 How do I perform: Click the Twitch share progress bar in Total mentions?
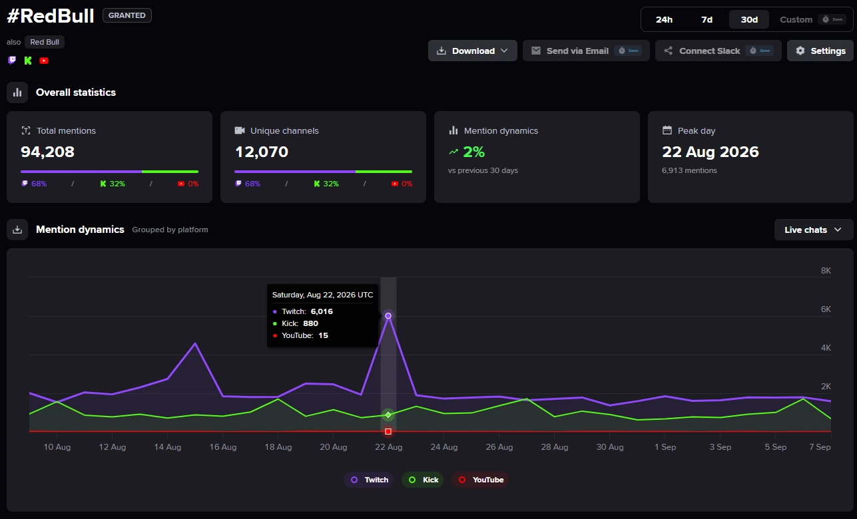(x=81, y=172)
